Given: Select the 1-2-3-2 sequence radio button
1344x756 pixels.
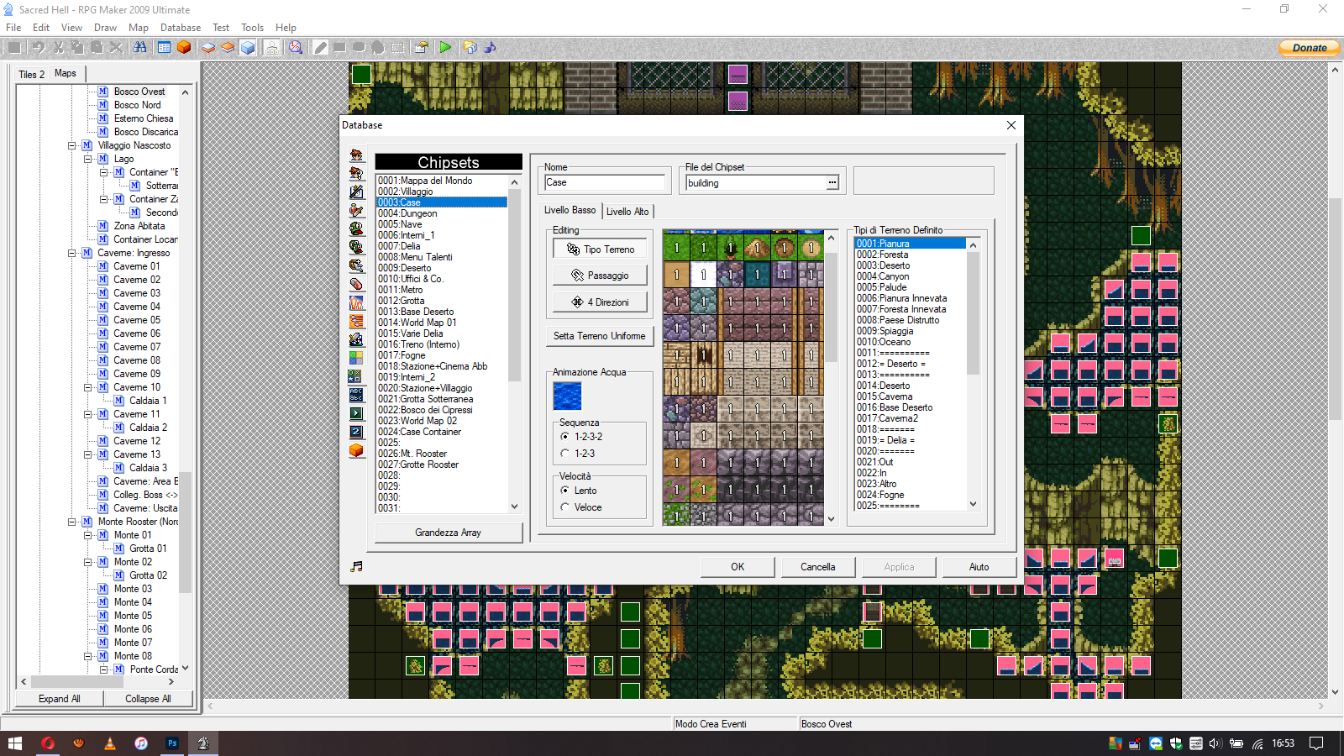Looking at the screenshot, I should click(564, 437).
